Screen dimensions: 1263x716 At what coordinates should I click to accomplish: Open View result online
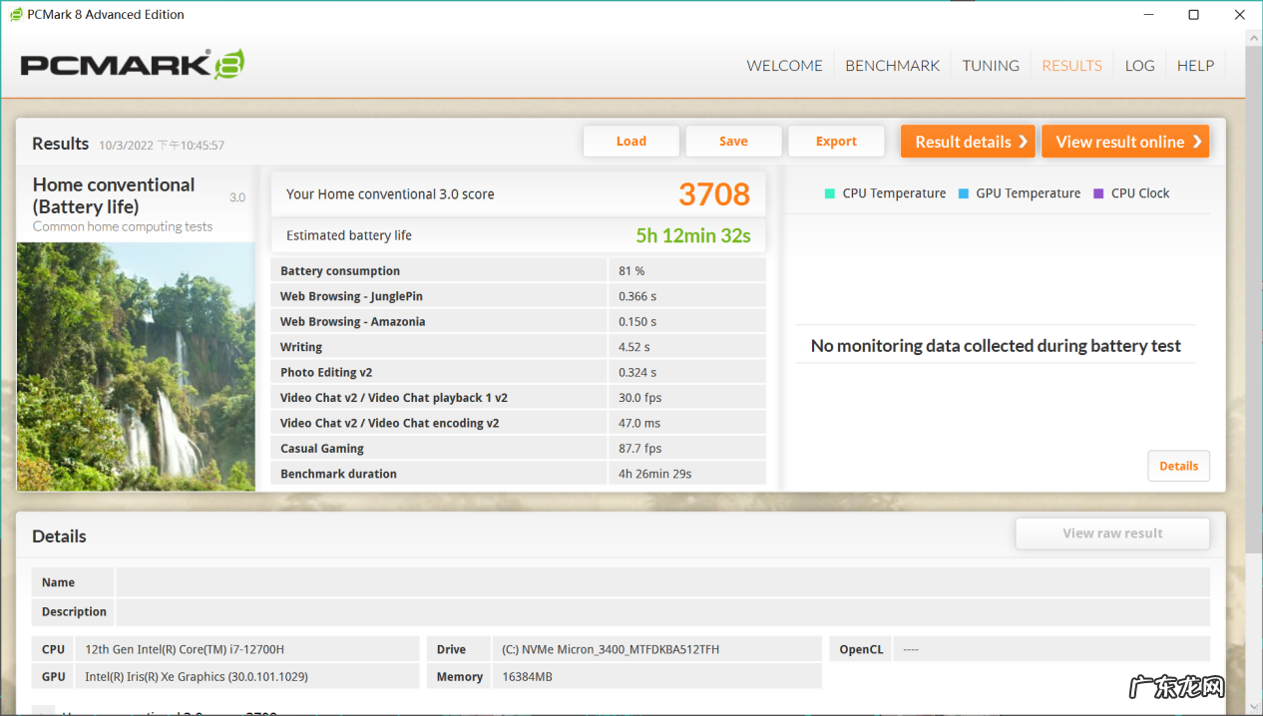point(1124,142)
